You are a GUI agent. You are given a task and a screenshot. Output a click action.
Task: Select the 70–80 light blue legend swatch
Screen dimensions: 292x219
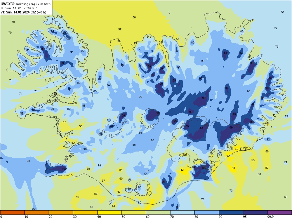[182, 213]
